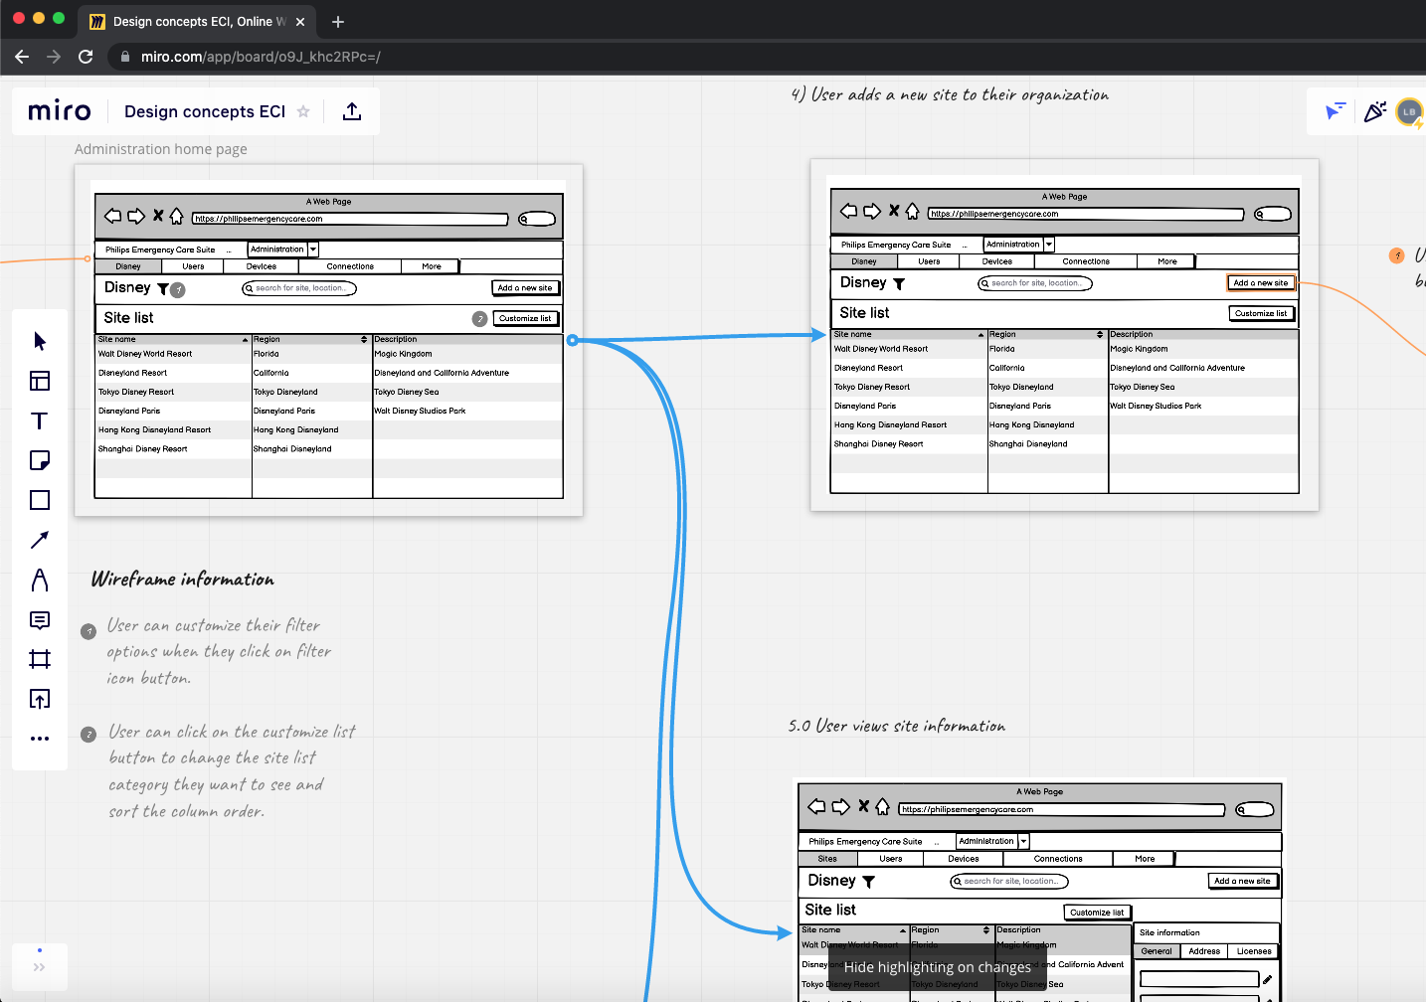Click Users tab in Administration home wireframe

pyautogui.click(x=193, y=266)
